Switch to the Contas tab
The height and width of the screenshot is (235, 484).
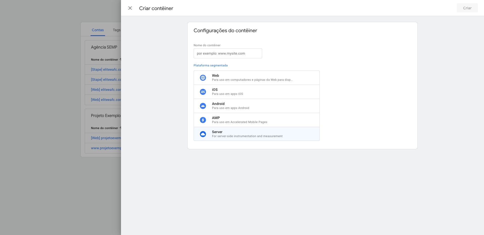pyautogui.click(x=98, y=30)
